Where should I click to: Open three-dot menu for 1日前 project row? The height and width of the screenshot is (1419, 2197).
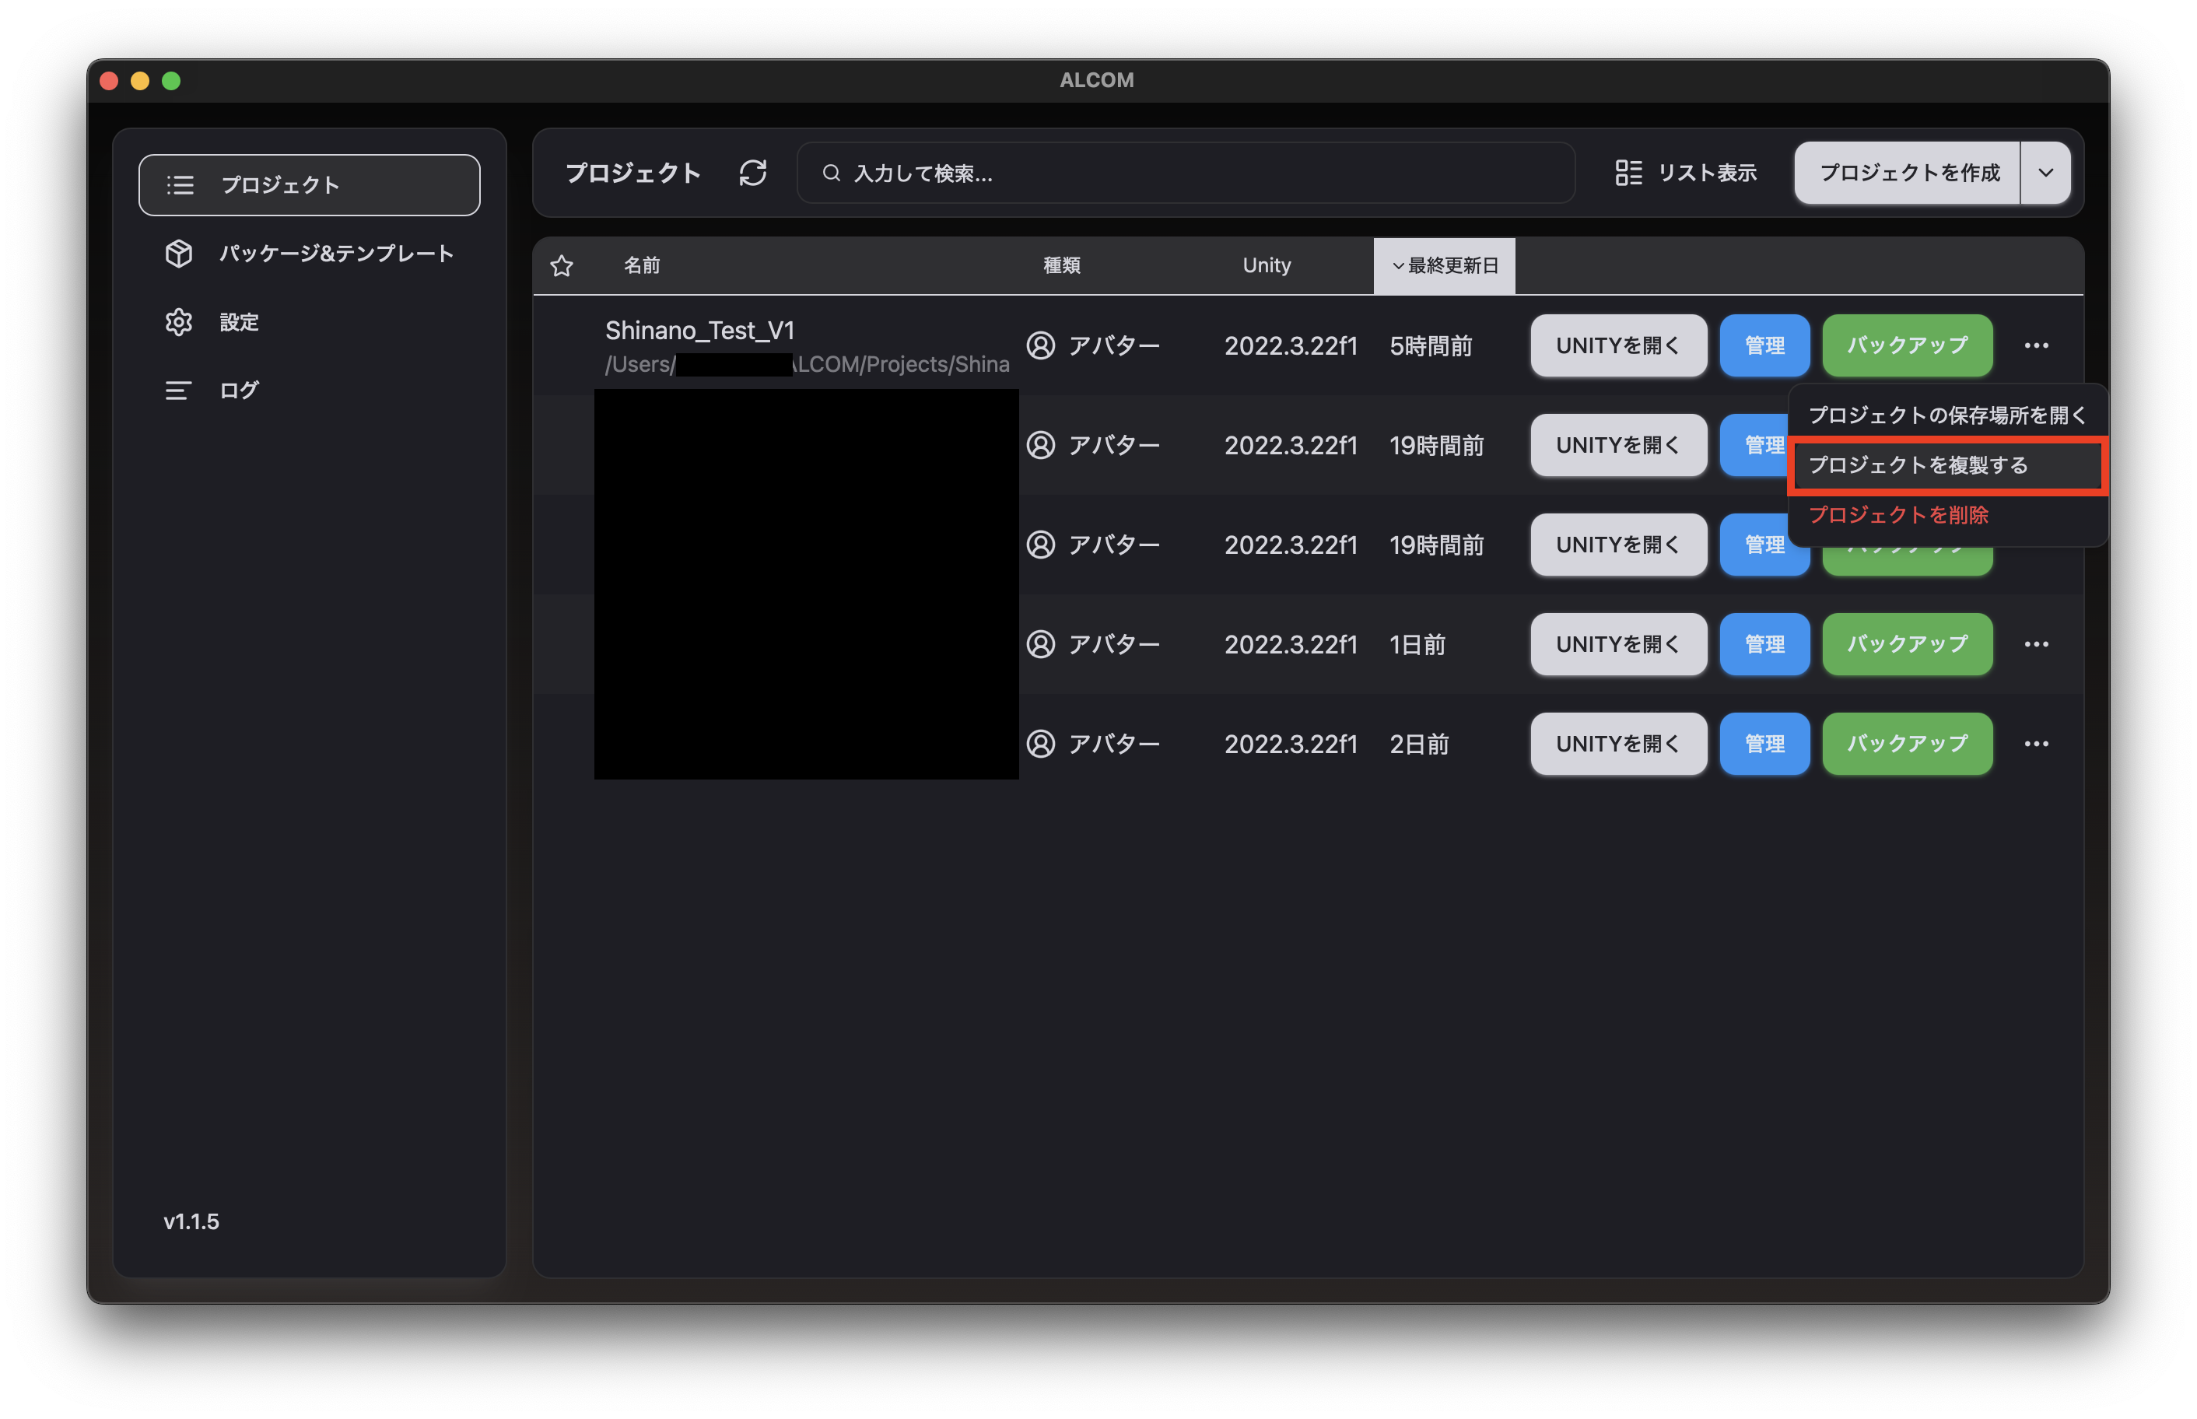(x=2036, y=644)
